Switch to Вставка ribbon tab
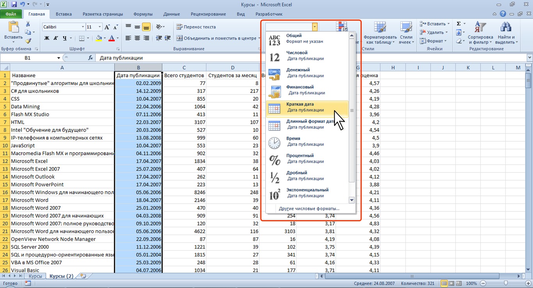 (64, 14)
